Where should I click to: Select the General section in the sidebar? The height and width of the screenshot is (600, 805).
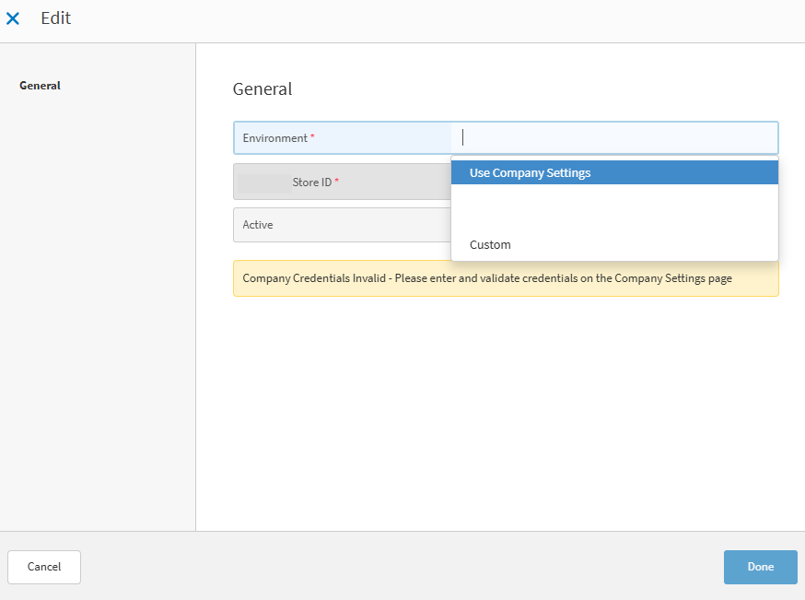[40, 86]
